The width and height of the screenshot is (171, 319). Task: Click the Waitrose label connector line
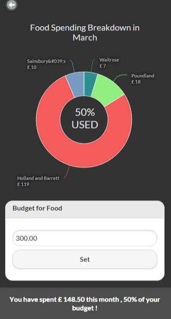click(x=93, y=65)
